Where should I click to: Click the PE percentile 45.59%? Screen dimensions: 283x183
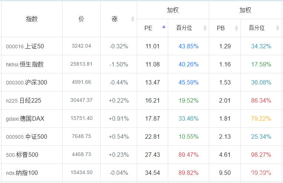point(189,83)
